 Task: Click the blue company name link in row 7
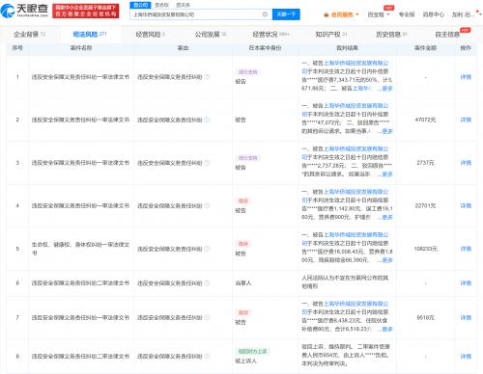(x=346, y=307)
